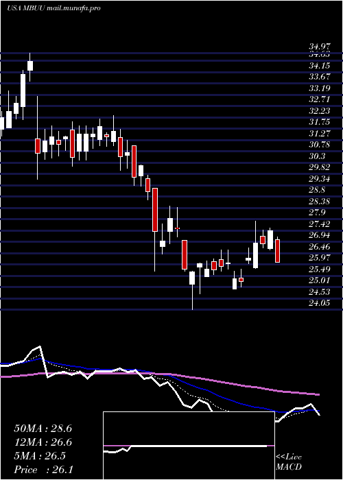Select the 25.01 price axis label
The image size is (343, 480).
[320, 280]
